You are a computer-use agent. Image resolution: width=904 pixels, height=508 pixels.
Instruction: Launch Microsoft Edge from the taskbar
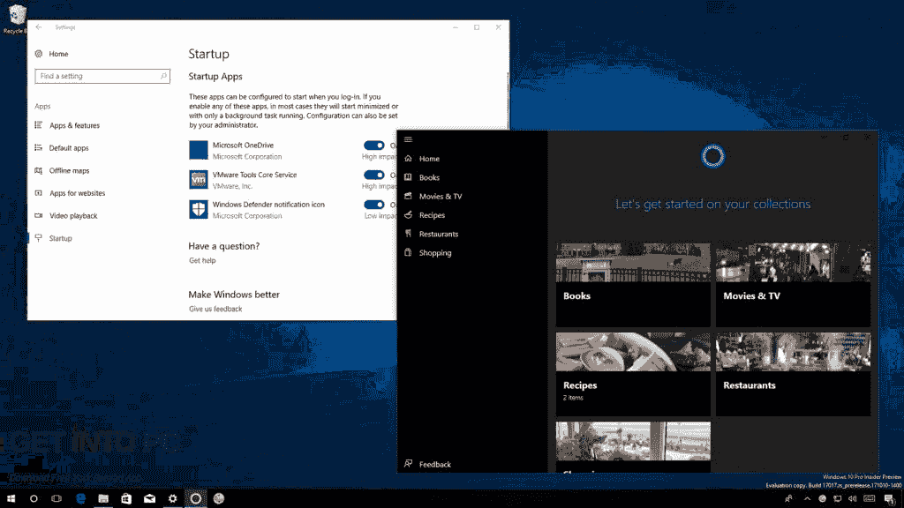(x=79, y=498)
